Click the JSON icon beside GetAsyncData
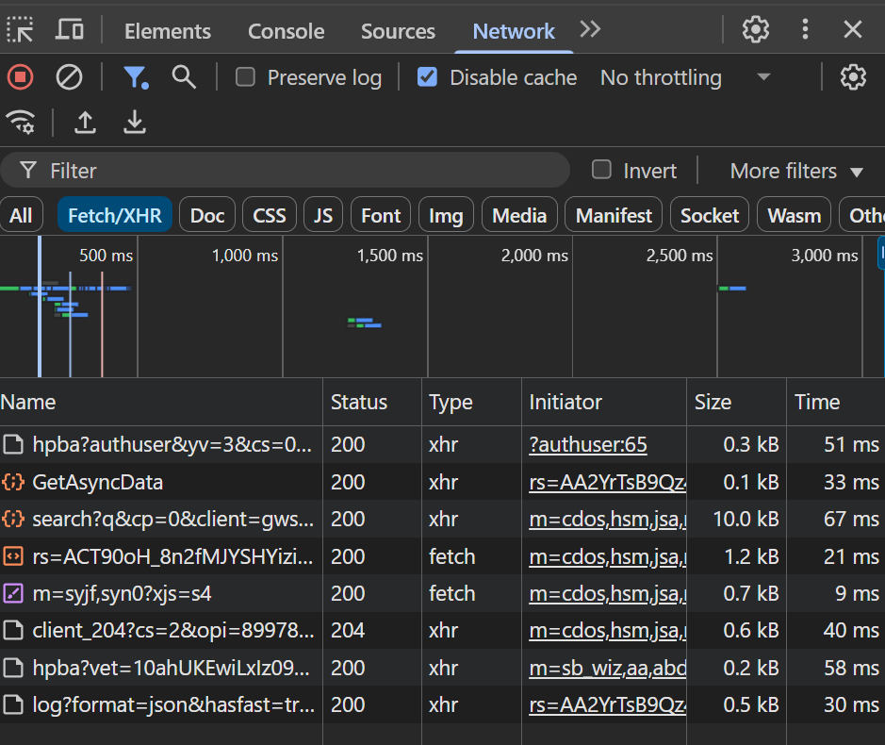Image resolution: width=885 pixels, height=745 pixels. 13,482
